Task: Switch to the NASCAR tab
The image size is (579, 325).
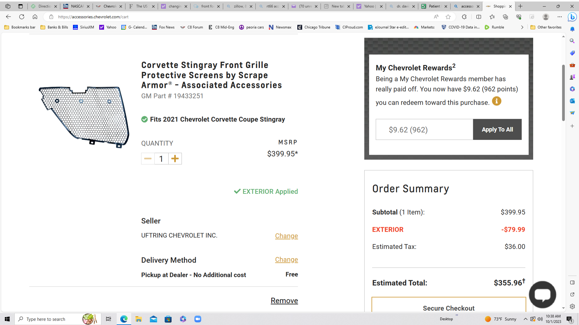Action: pos(75,6)
